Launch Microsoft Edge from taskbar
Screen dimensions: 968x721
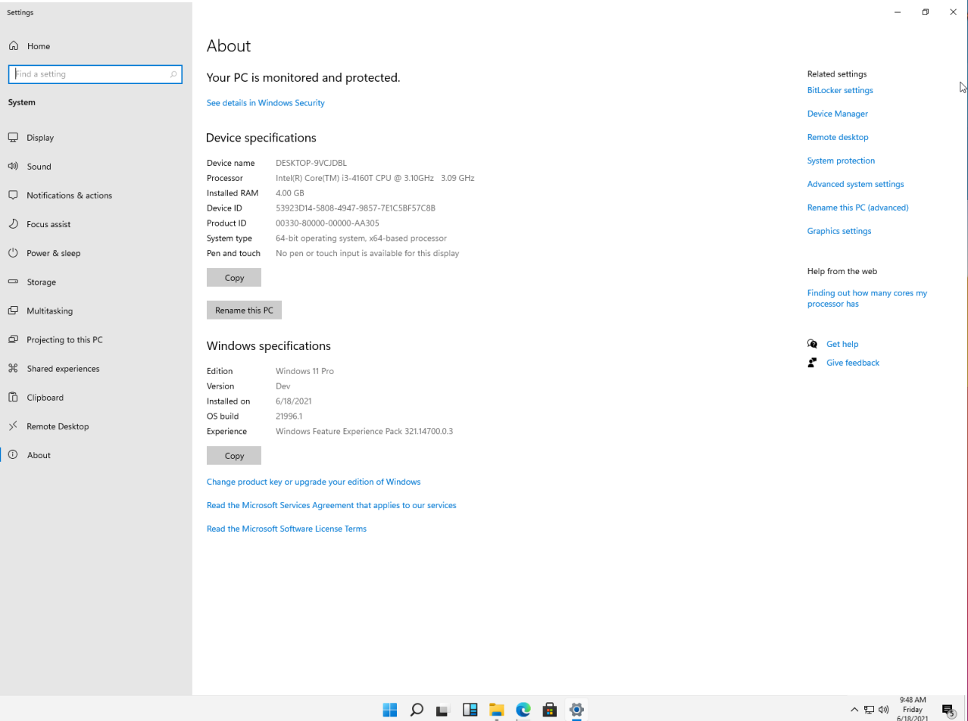[x=523, y=710]
